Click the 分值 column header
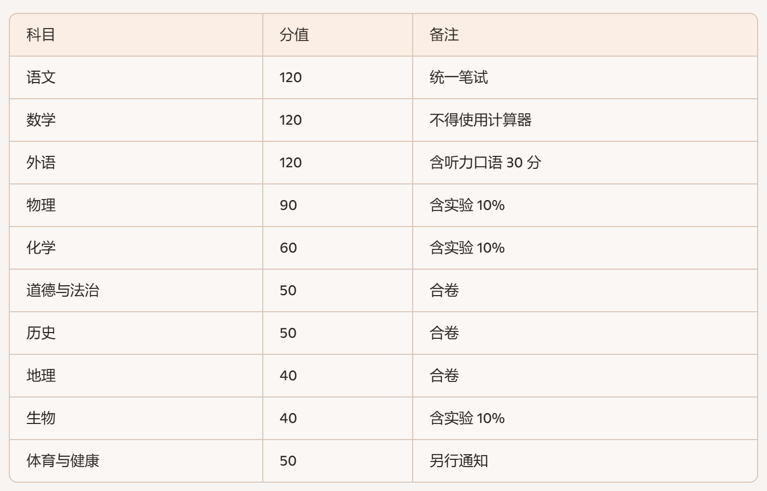The height and width of the screenshot is (491, 767). (x=294, y=35)
